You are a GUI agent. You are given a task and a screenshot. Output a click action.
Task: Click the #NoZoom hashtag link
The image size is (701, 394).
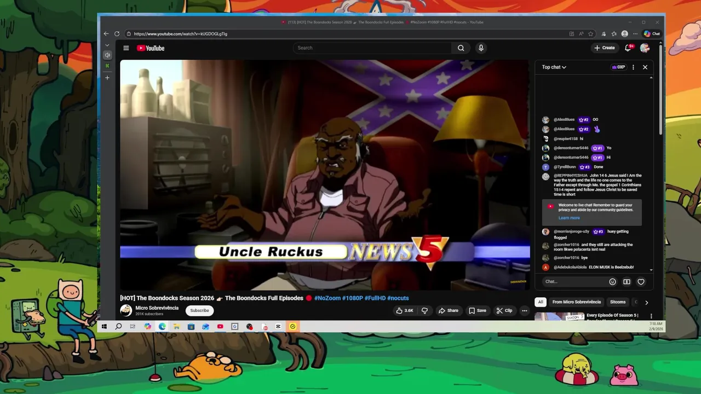point(327,298)
